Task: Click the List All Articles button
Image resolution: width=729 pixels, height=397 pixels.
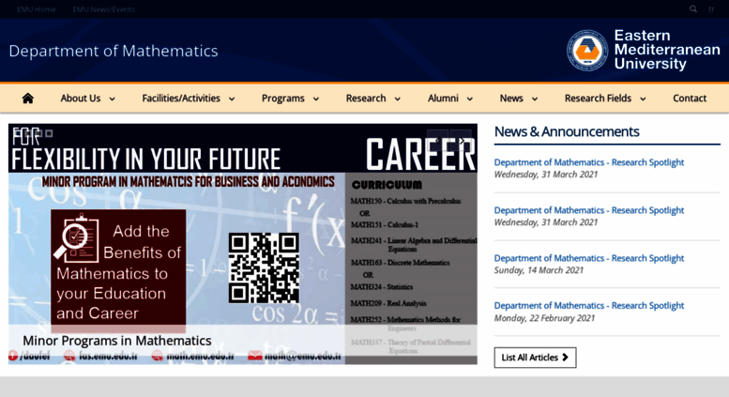Action: click(x=535, y=358)
